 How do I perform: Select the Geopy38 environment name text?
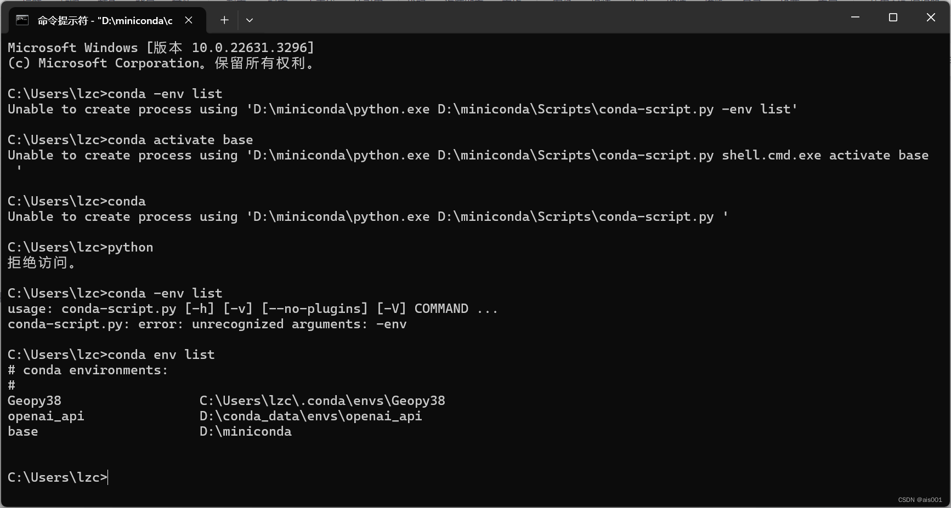point(34,401)
